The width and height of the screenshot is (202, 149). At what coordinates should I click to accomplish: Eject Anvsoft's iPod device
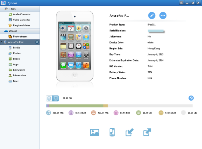37,42
